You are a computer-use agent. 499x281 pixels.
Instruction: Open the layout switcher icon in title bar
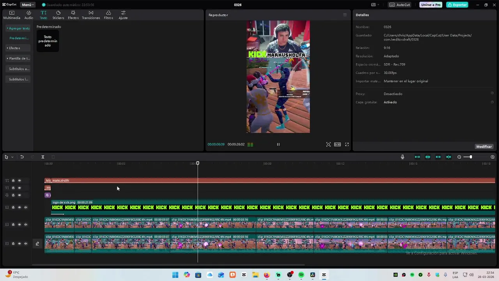tap(375, 5)
